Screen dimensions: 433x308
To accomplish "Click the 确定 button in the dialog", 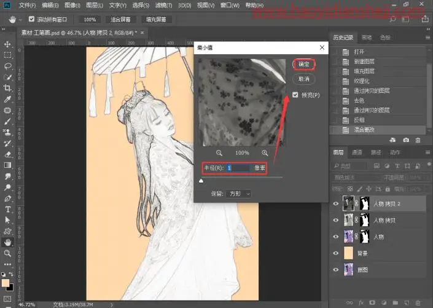I will pos(304,64).
